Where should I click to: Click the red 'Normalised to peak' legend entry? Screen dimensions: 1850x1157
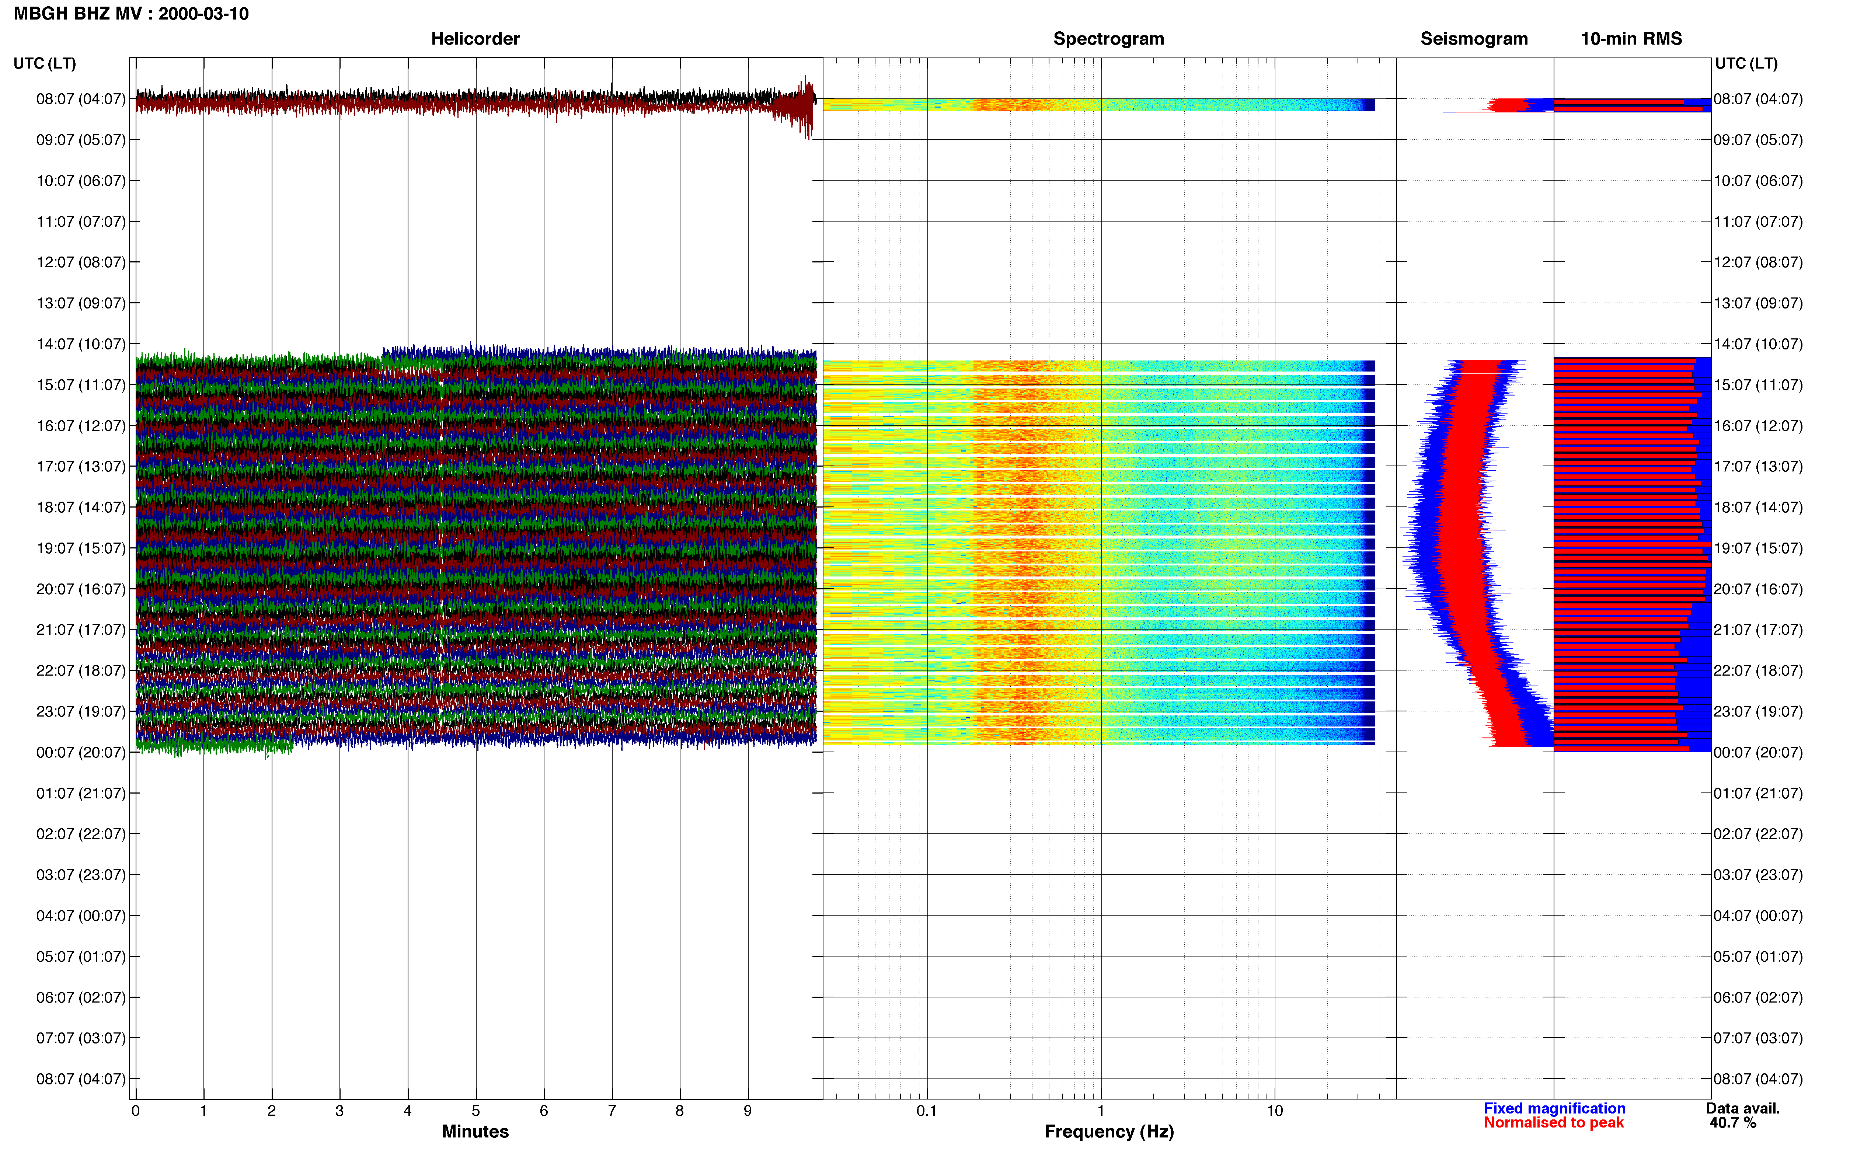(1553, 1123)
